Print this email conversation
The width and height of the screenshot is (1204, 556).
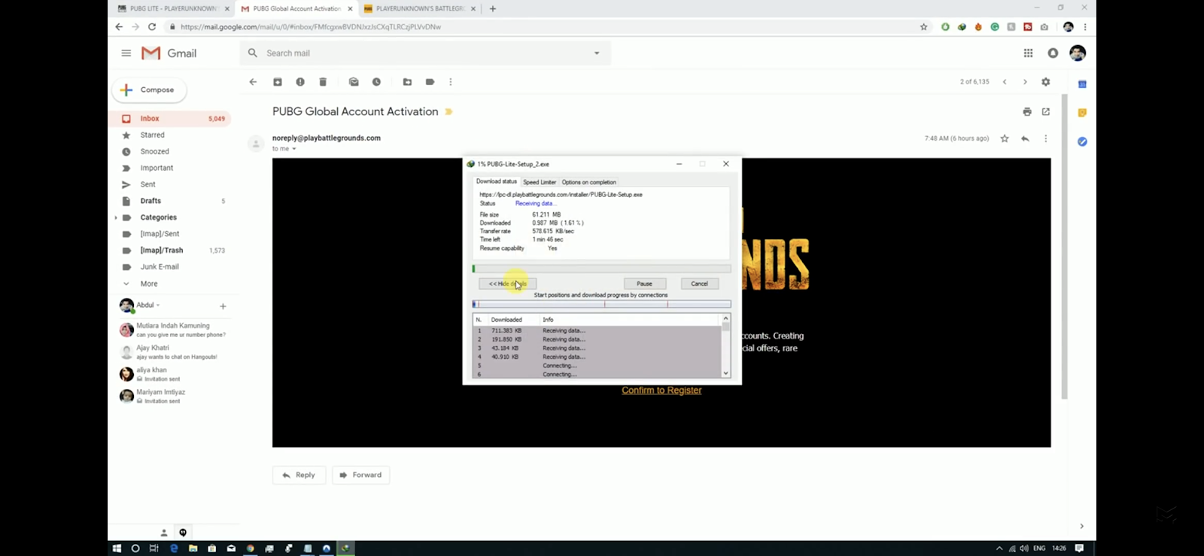click(1027, 112)
